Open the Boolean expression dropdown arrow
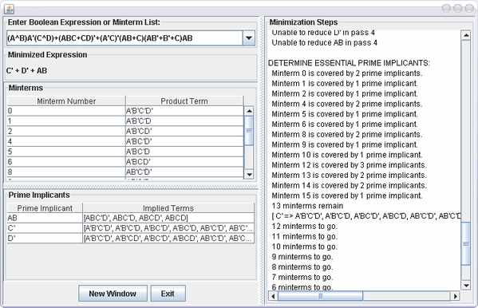 coord(249,38)
